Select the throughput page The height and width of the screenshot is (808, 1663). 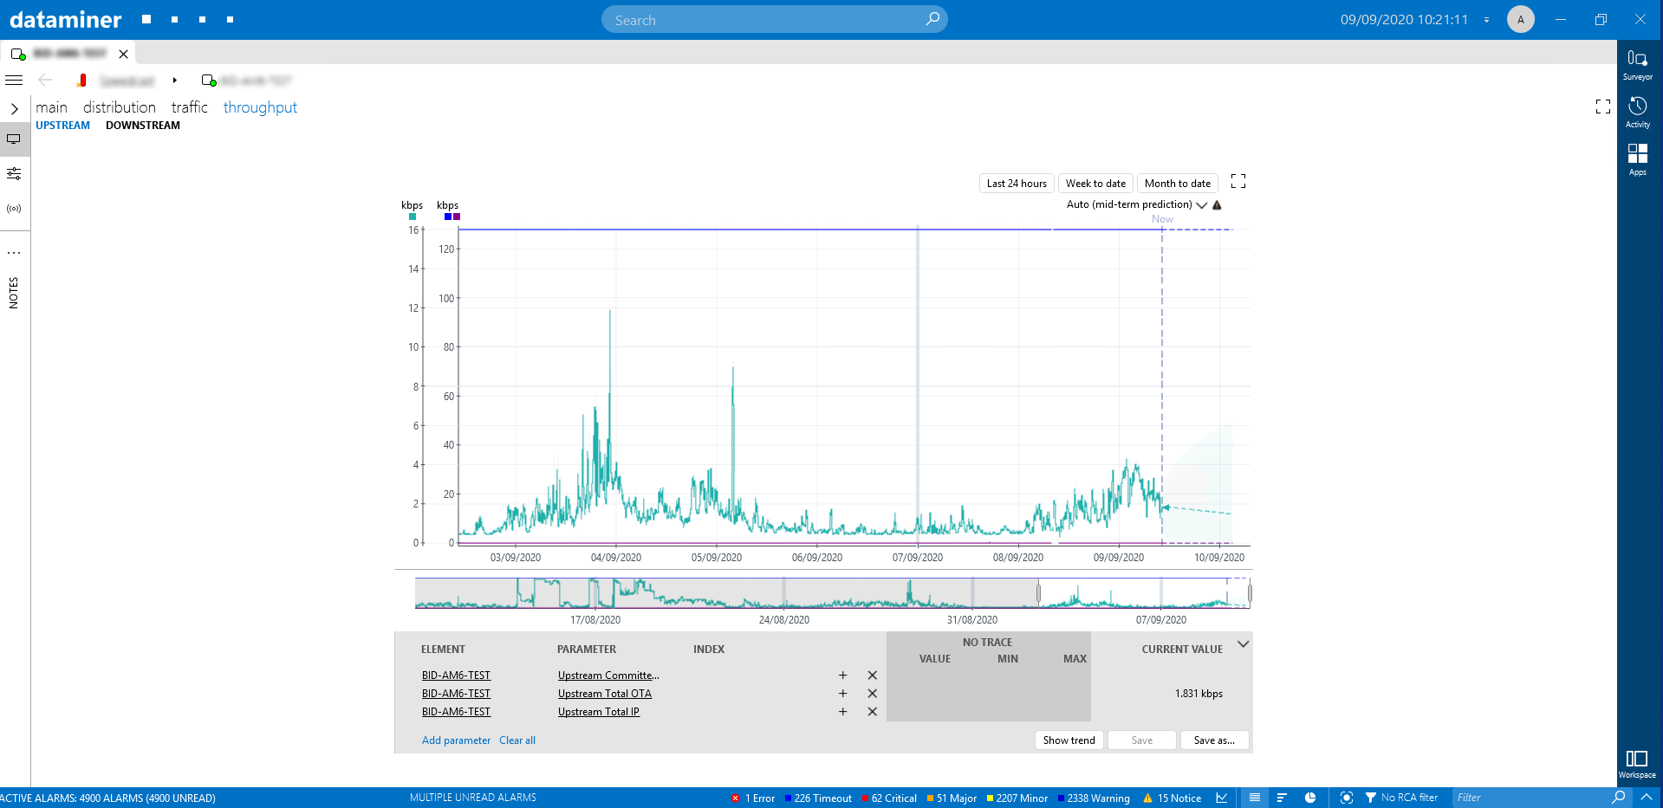click(260, 107)
